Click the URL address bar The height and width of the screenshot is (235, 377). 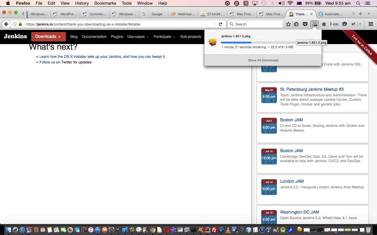pos(120,24)
